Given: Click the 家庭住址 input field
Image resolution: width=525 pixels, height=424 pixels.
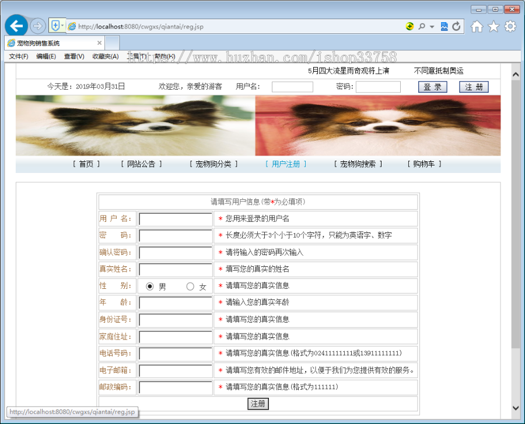Looking at the screenshot, I should coord(176,337).
